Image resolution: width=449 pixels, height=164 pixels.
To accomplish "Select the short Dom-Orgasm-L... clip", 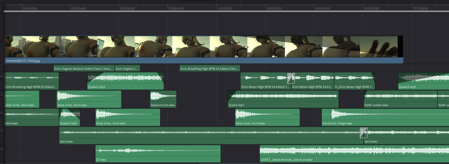I will click(x=128, y=68).
